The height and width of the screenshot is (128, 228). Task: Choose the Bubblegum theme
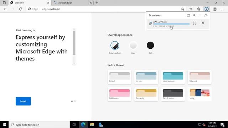(120, 94)
